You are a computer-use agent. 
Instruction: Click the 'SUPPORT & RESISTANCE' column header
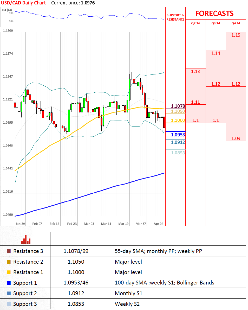pos(175,17)
